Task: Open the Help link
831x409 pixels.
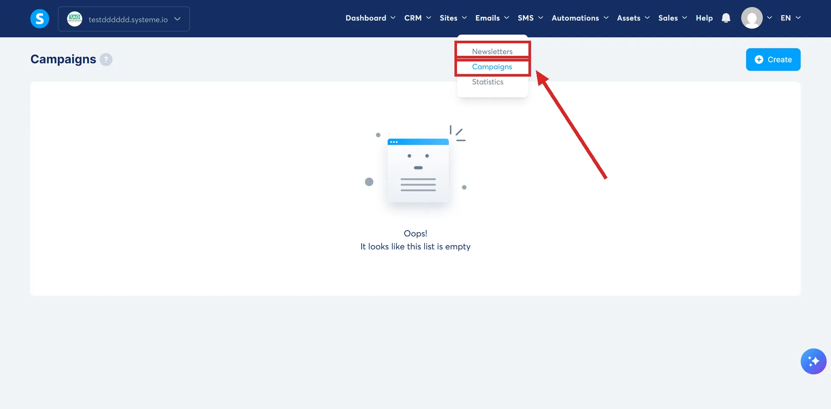Action: 704,18
